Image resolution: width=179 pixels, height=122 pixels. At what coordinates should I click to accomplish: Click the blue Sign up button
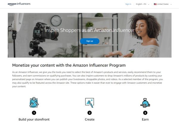pyautogui.click(x=90, y=41)
